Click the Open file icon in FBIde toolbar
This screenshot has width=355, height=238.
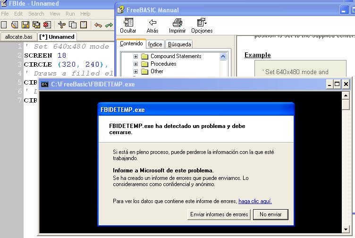pos(15,25)
